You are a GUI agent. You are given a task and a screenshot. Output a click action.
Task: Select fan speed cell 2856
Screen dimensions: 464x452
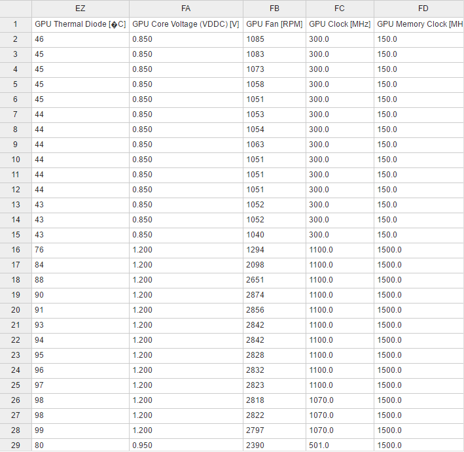coord(275,310)
